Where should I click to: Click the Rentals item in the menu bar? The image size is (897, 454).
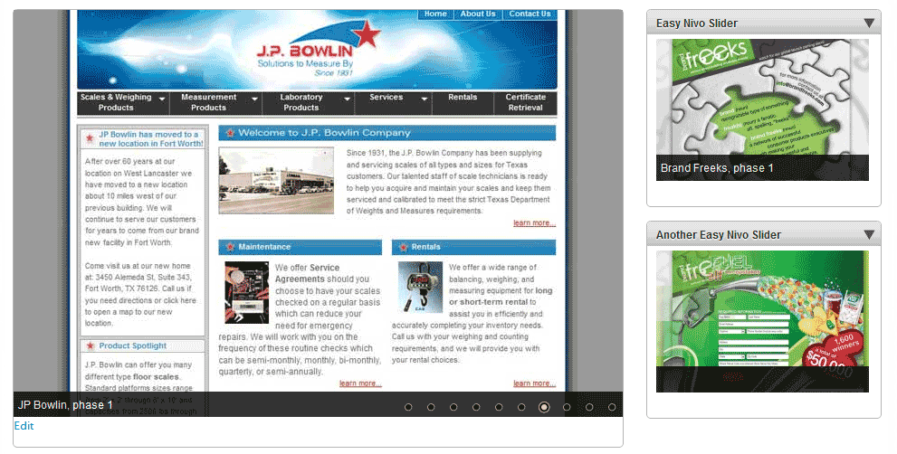pyautogui.click(x=463, y=97)
